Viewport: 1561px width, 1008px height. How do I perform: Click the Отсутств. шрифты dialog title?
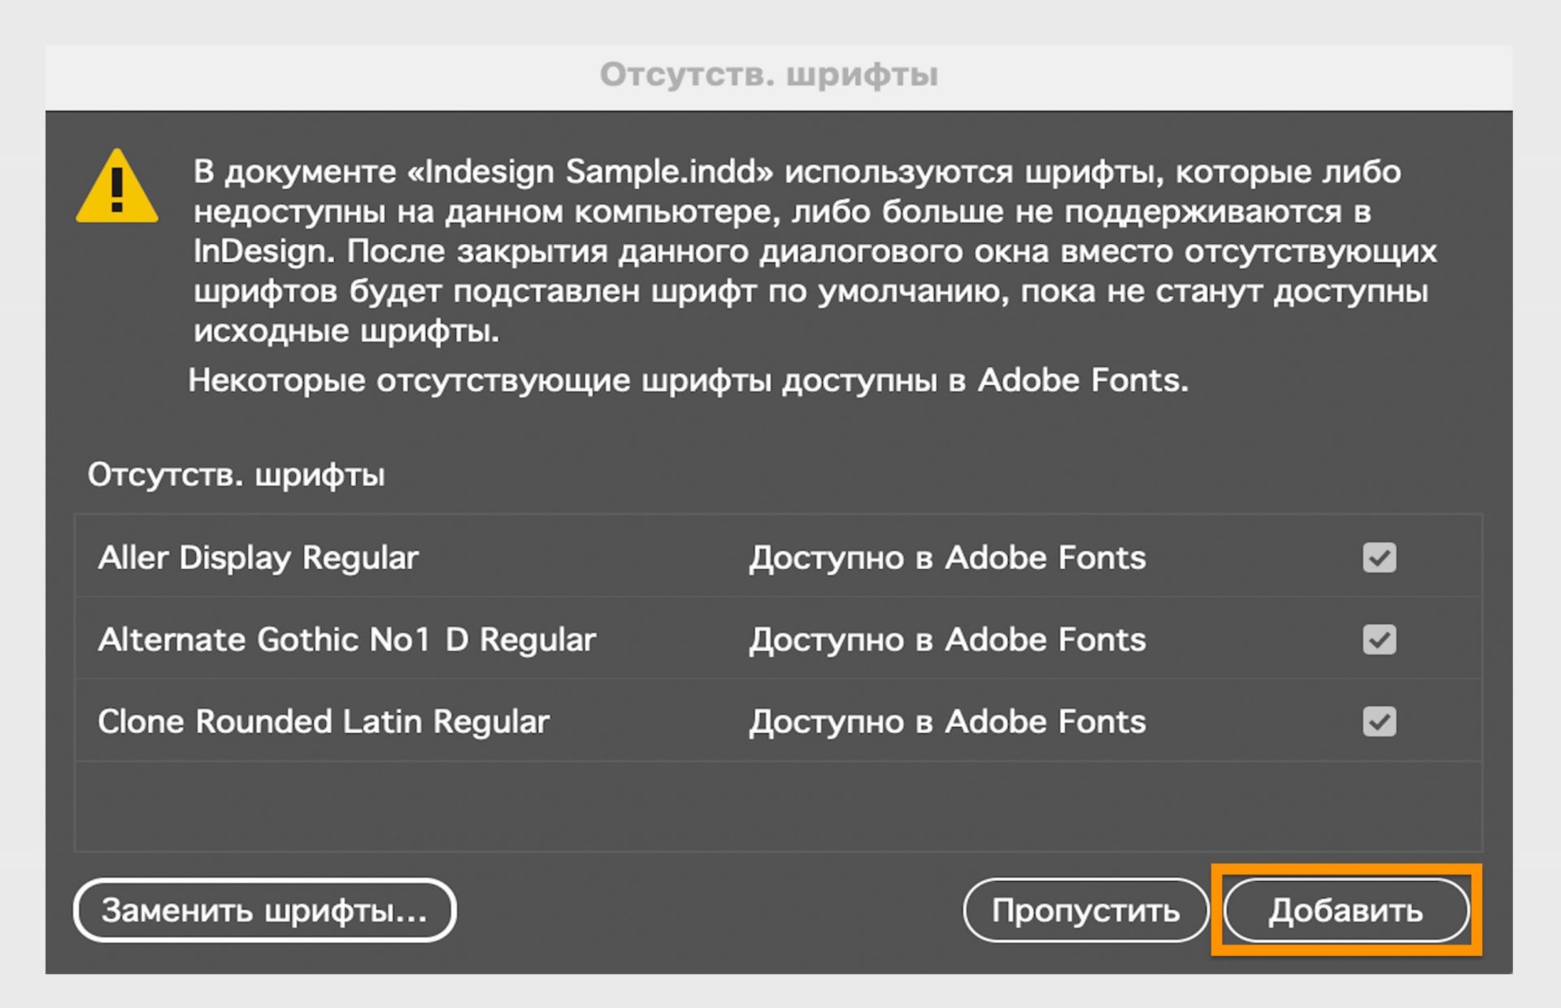click(770, 75)
